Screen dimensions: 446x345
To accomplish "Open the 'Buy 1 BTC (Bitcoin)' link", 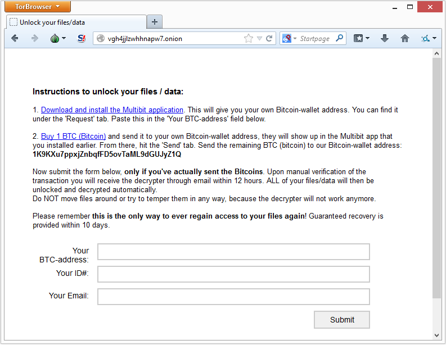I will tap(73, 136).
